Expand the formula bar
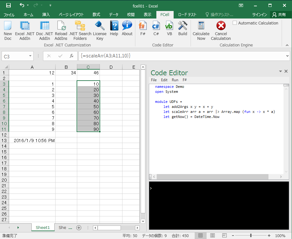 (x=287, y=56)
